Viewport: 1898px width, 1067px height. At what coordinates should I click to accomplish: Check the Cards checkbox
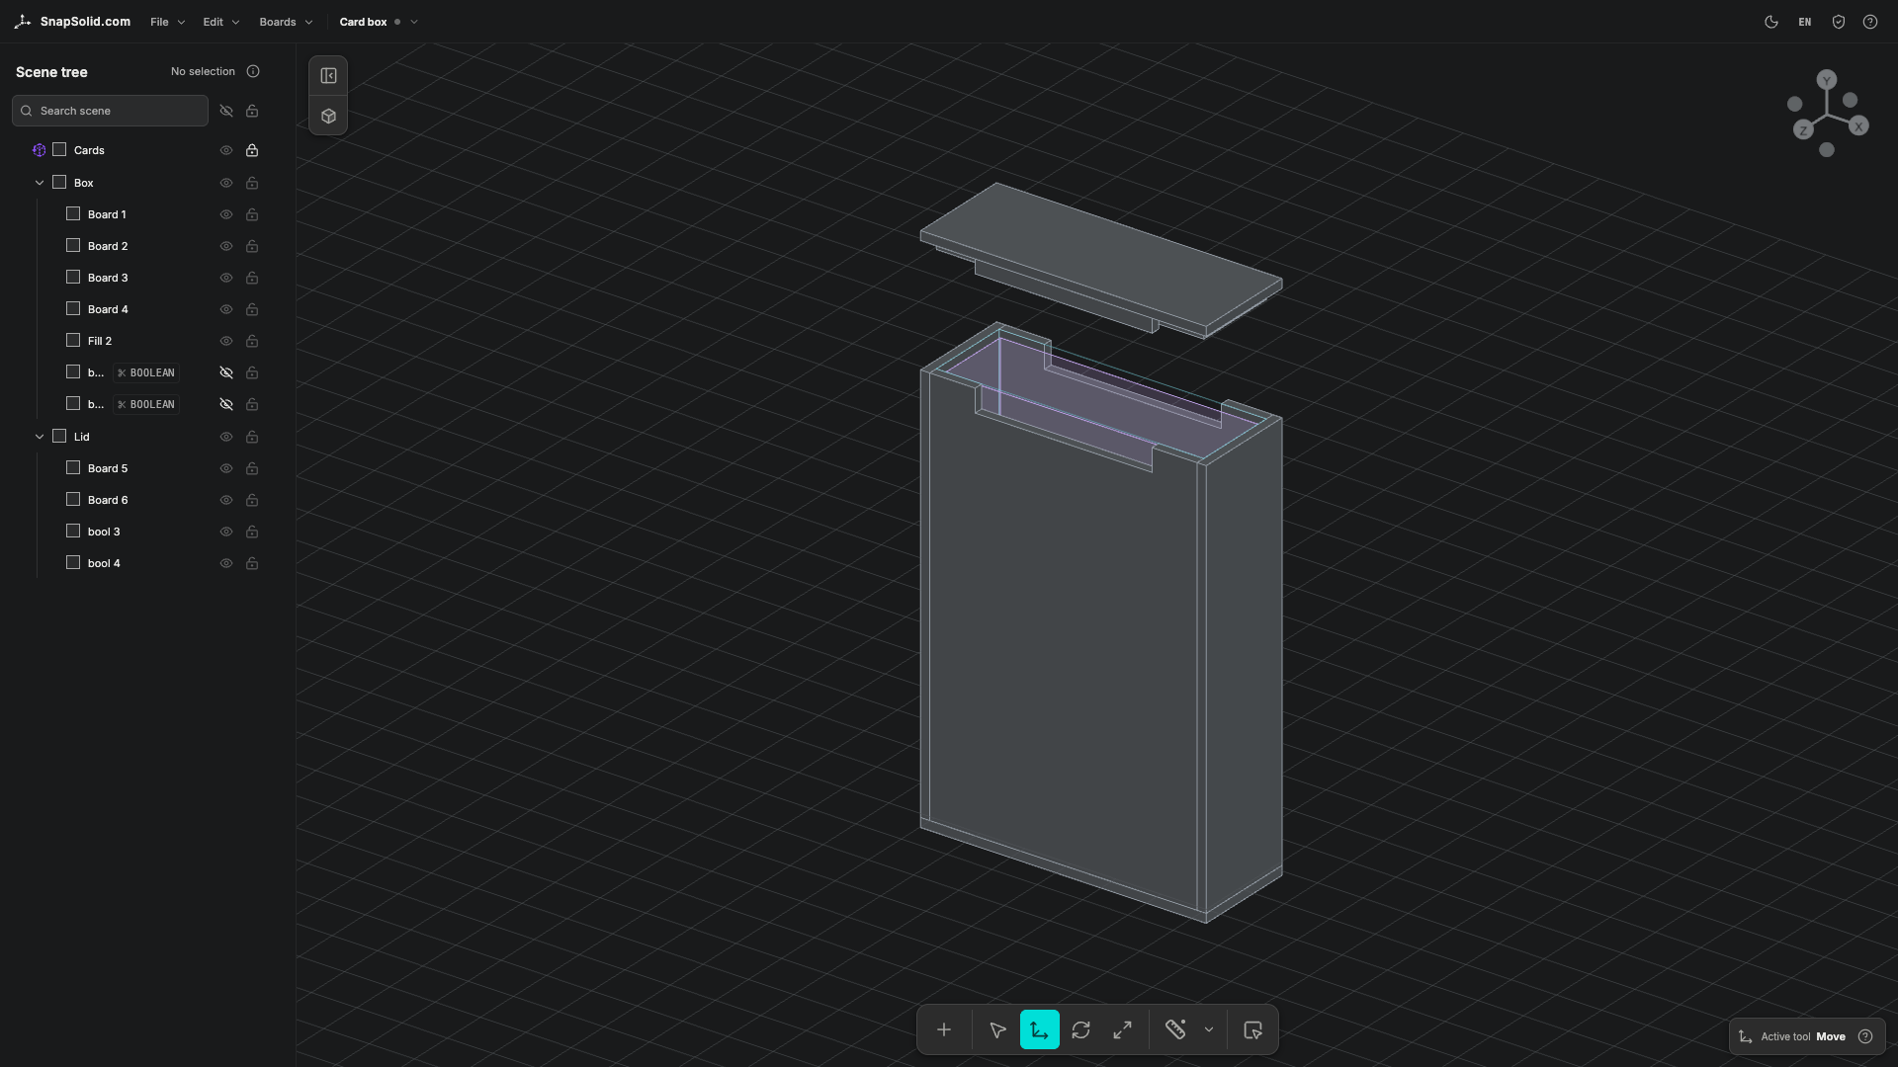(x=59, y=149)
